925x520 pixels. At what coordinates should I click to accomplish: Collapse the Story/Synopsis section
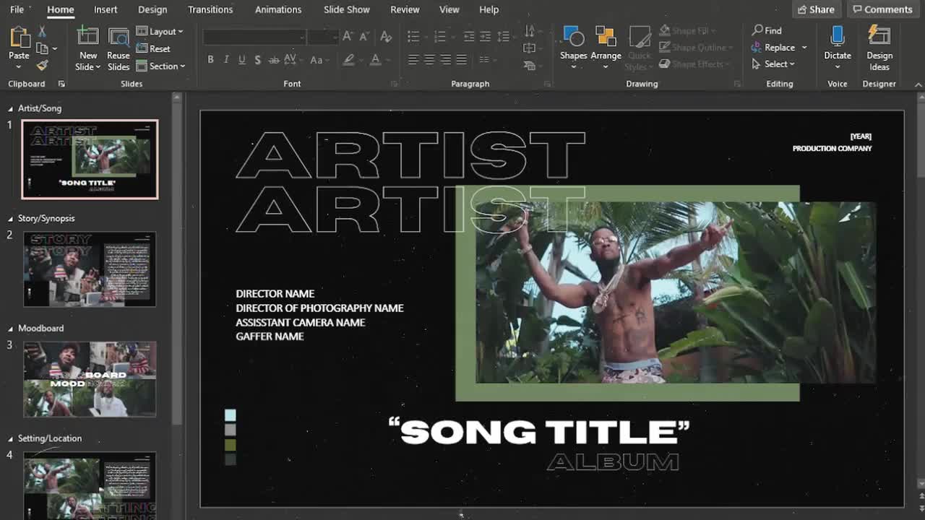[x=11, y=219]
